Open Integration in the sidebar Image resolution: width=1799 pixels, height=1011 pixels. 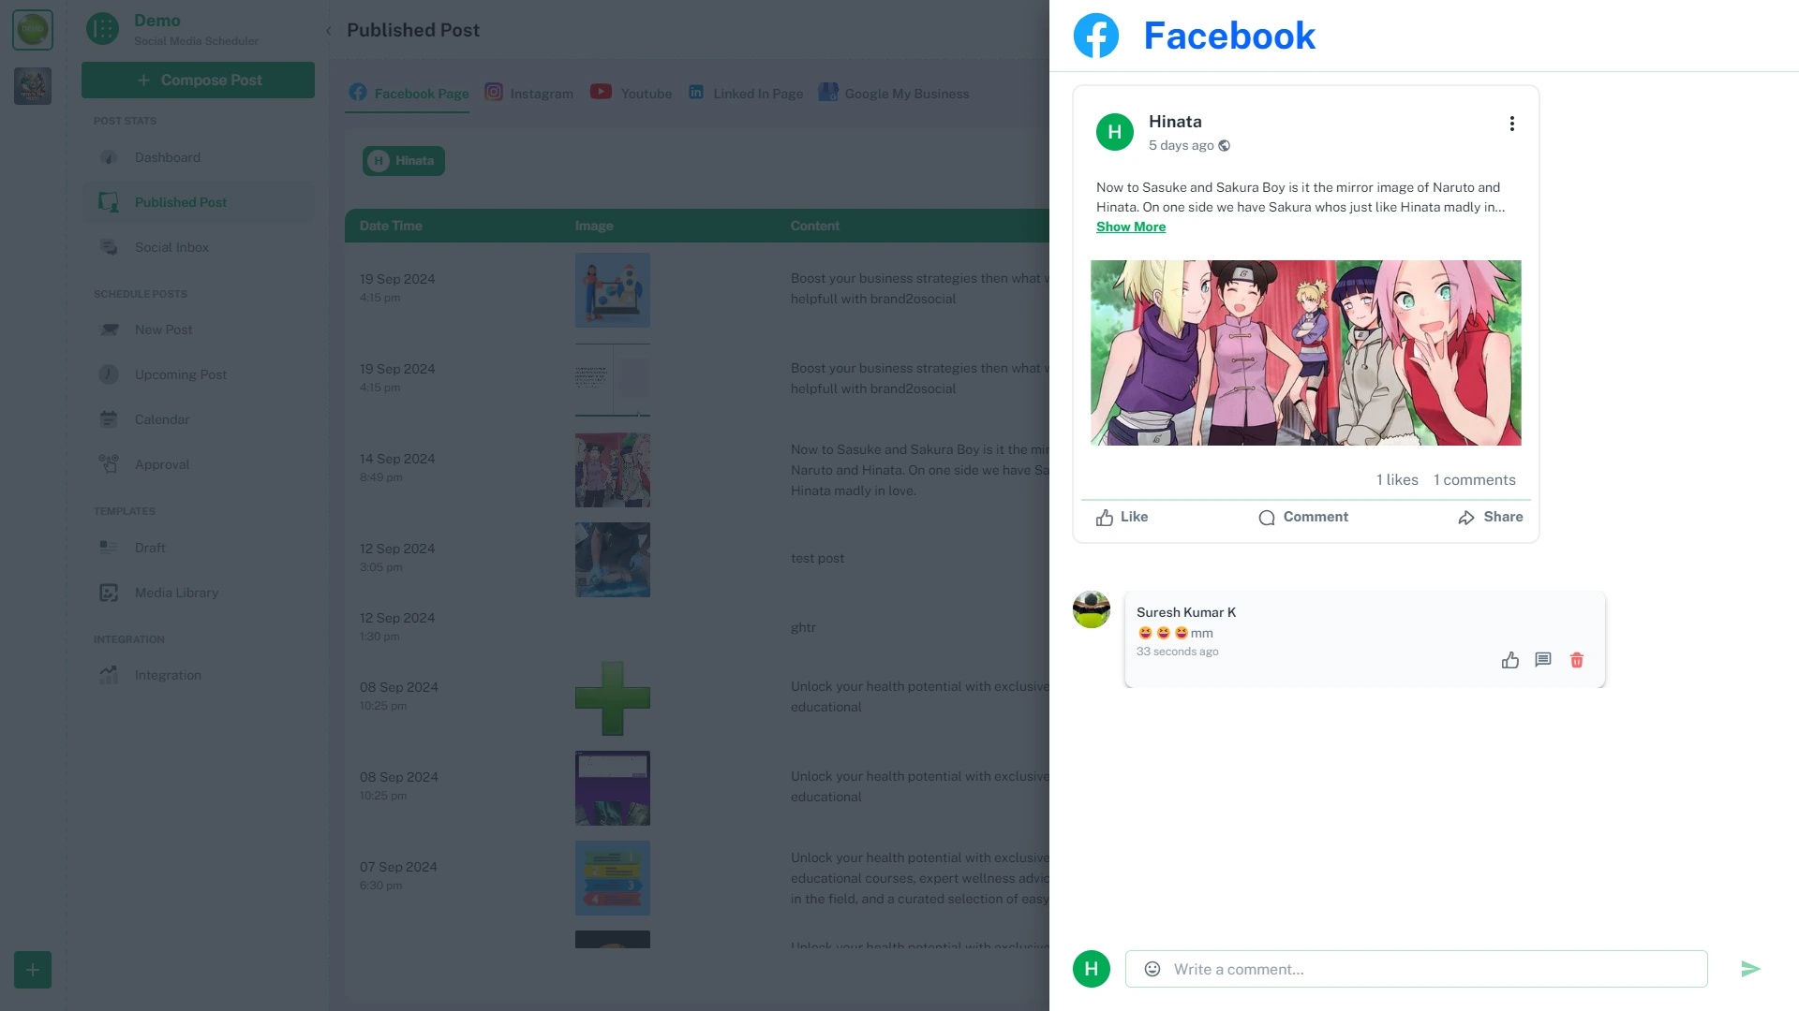coord(198,675)
